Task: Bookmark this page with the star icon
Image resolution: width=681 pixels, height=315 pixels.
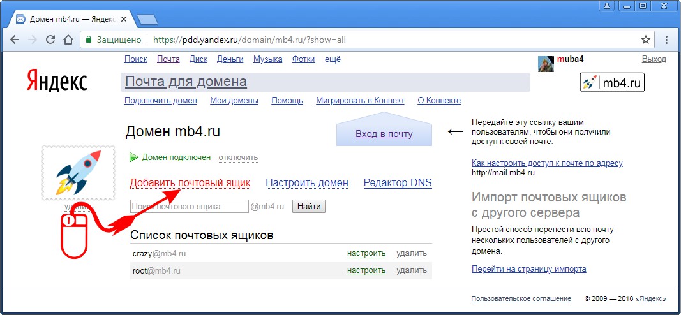Action: 646,40
